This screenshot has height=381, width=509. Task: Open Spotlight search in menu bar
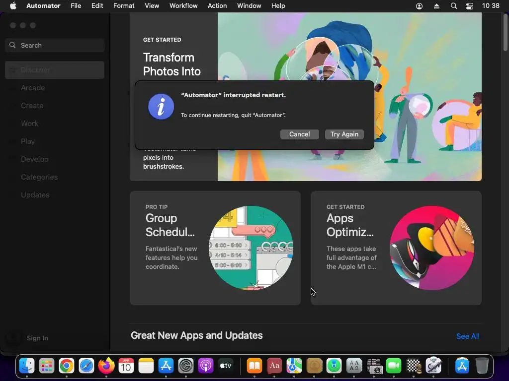454,6
